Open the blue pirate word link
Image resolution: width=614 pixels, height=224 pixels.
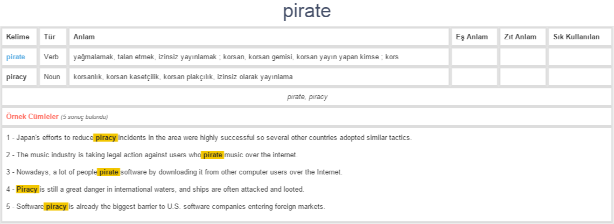(16, 57)
